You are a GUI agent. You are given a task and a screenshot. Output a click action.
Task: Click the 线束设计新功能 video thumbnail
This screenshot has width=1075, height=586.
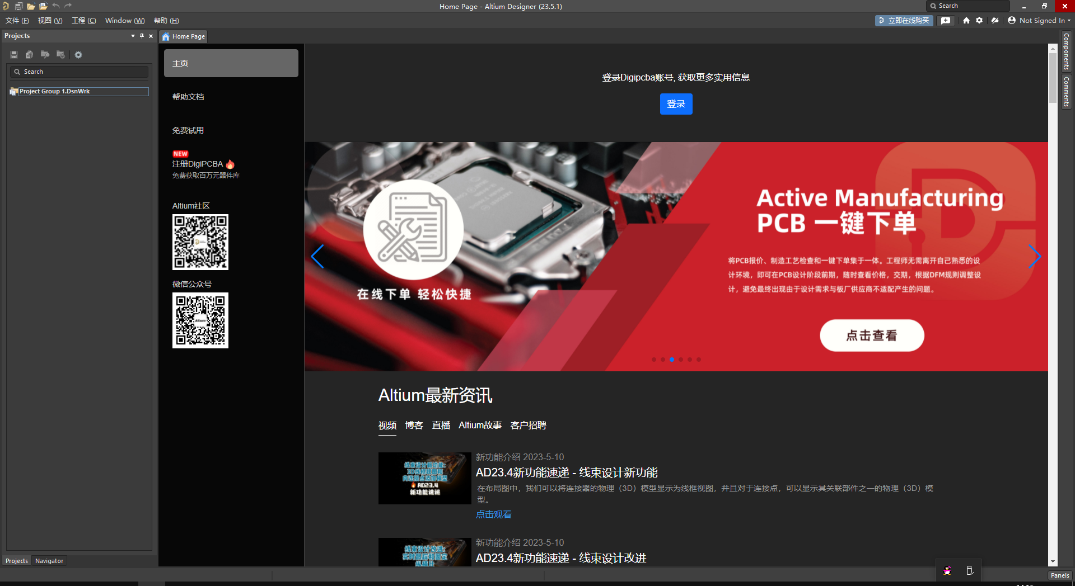tap(425, 478)
